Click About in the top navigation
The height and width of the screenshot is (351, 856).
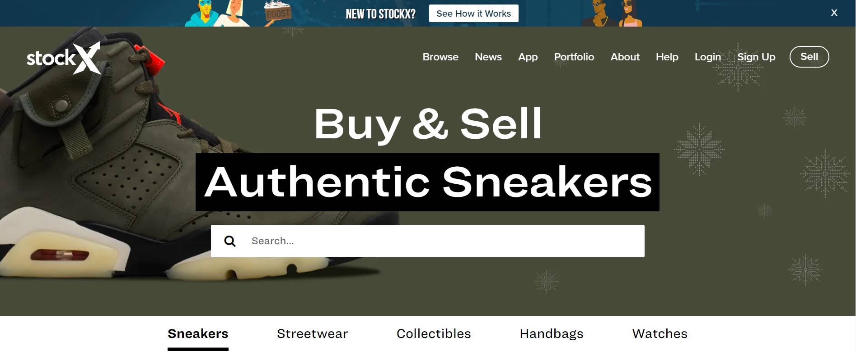pos(625,57)
